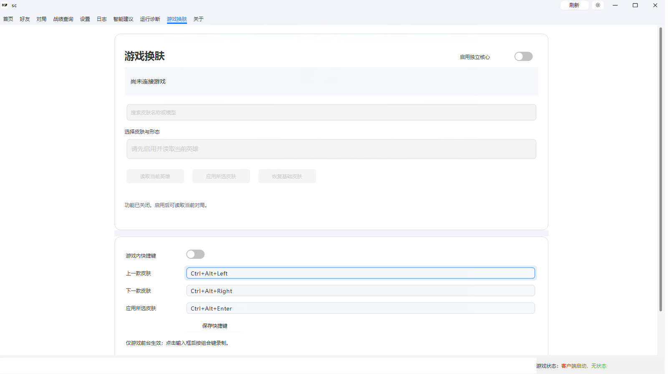This screenshot has width=668, height=374.
Task: Focus the 上一款皮肤 hotkey field
Action: (361, 273)
